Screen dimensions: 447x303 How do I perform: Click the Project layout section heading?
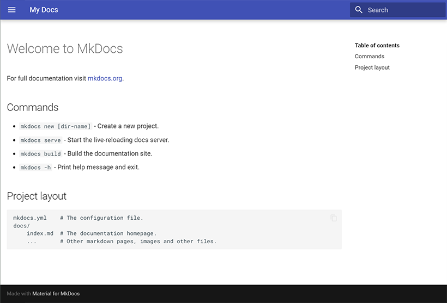tap(37, 196)
